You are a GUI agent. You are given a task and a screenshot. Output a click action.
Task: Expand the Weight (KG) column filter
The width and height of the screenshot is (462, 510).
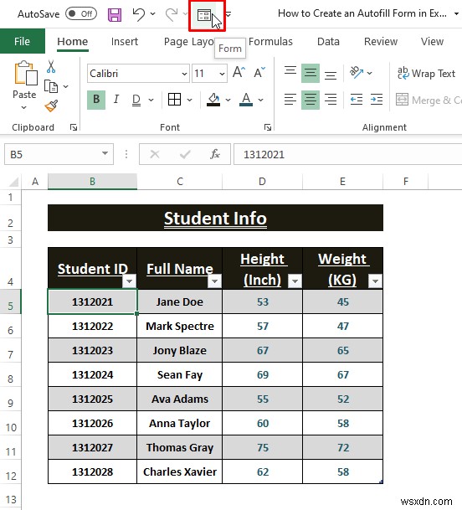coord(375,281)
